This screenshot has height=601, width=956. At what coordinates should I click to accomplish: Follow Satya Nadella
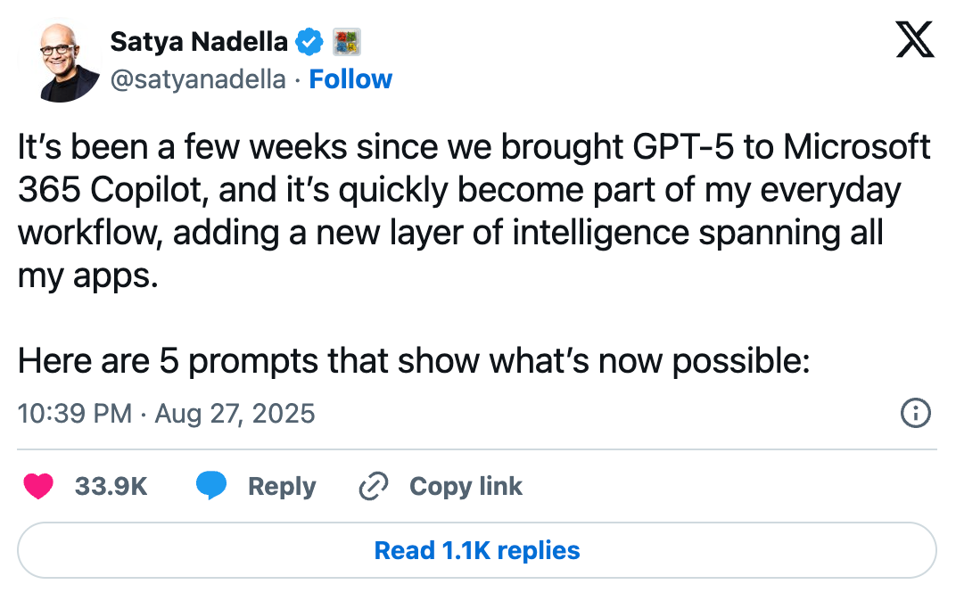[350, 79]
